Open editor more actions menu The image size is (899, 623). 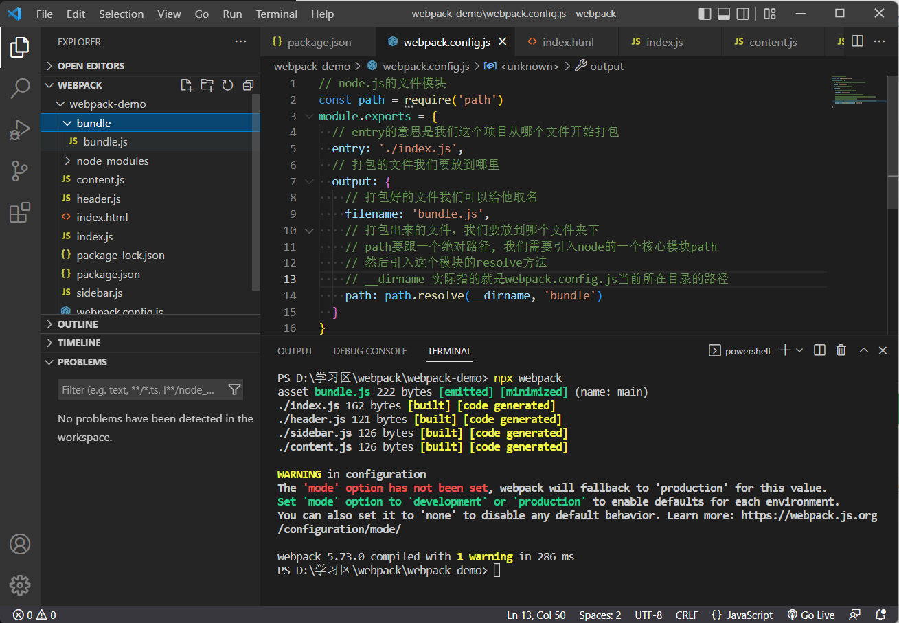coord(879,41)
